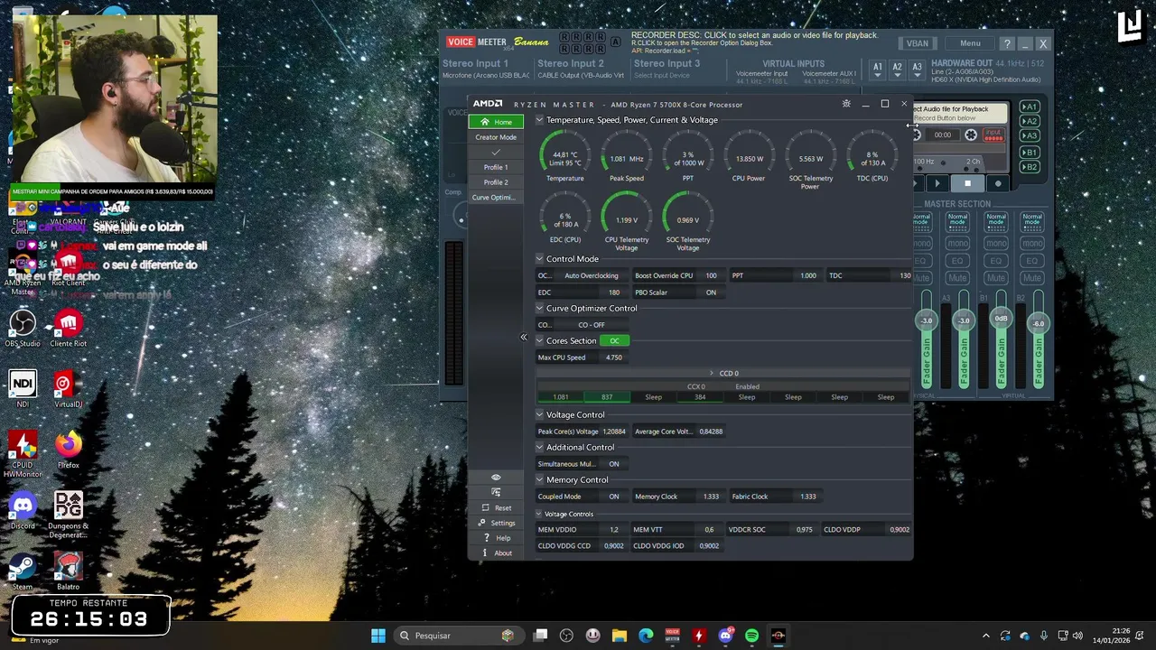
Task: Click Max CPU Speed value 4.750
Action: [613, 357]
